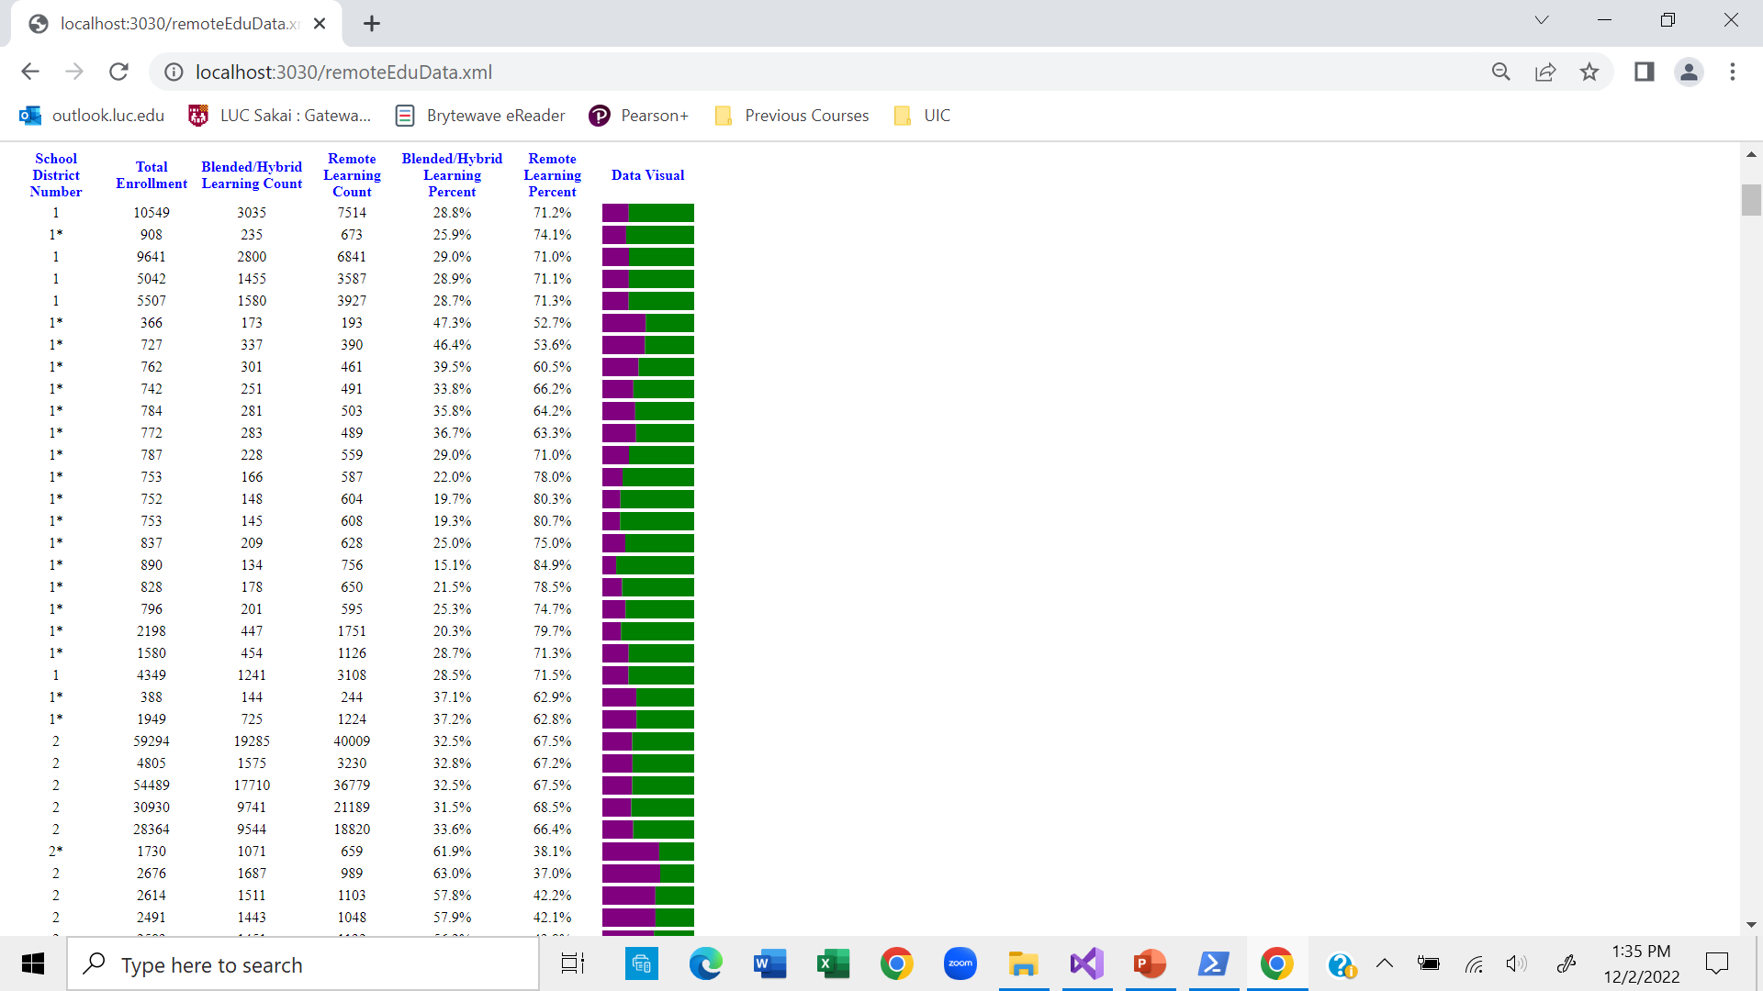The image size is (1763, 991).
Task: Open Chrome's three-dot menu
Action: pos(1733,72)
